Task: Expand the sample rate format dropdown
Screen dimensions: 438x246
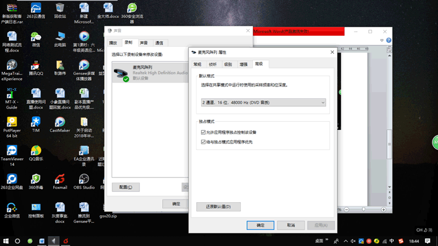Action: (x=263, y=102)
